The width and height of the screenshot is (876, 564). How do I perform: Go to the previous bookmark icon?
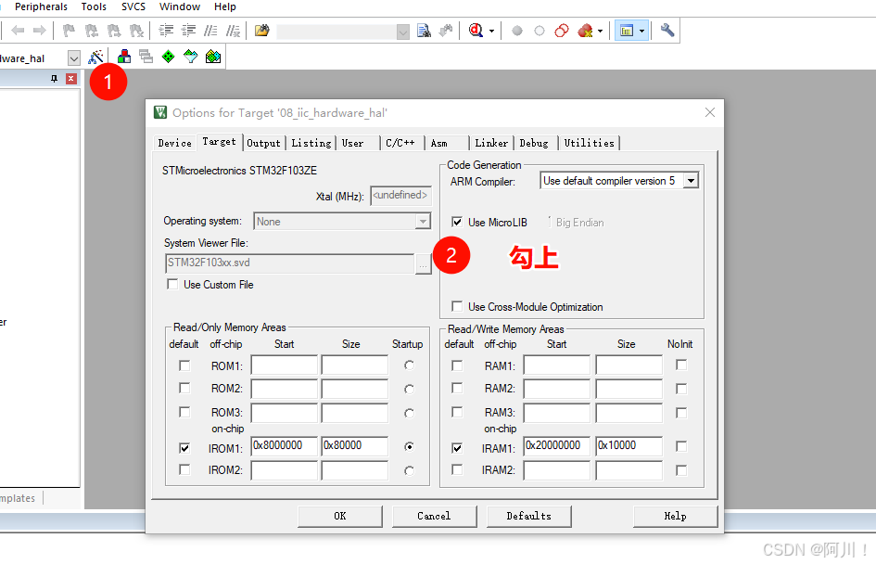[92, 31]
